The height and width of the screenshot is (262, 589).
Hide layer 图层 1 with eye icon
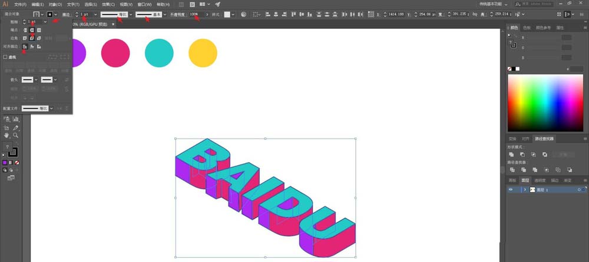tap(511, 190)
